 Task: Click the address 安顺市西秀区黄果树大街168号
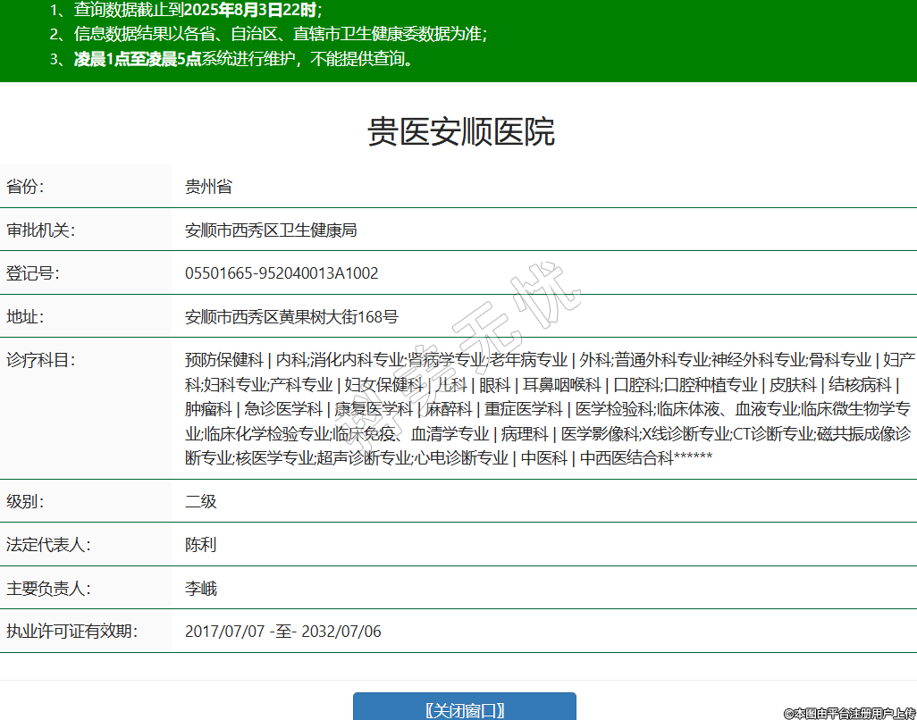point(291,316)
